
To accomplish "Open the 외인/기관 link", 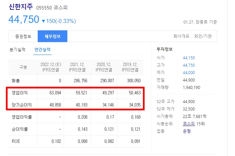I will point(203,36).
